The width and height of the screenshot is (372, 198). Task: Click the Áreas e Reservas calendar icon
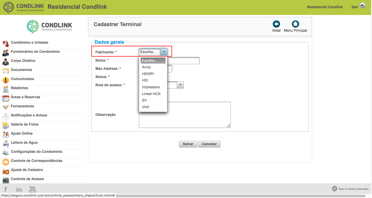coord(6,98)
